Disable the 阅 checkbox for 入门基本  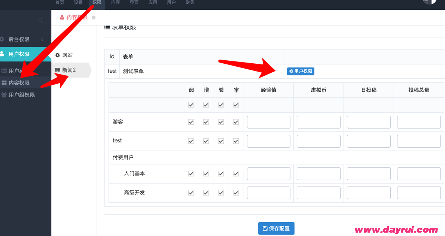tap(191, 174)
